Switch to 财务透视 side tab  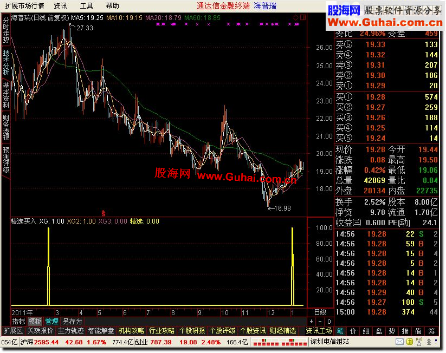click(6, 128)
